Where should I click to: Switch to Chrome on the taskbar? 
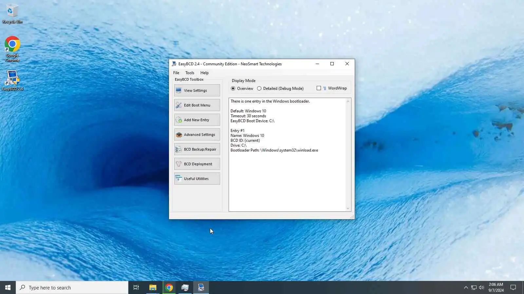click(169, 287)
